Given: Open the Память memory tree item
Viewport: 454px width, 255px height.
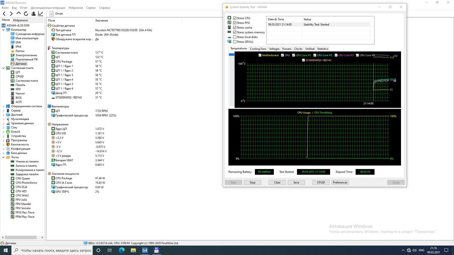Looking at the screenshot, I should tap(20, 85).
